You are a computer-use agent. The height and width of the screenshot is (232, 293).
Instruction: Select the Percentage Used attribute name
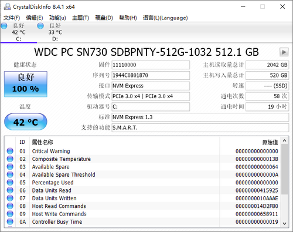point(53,183)
